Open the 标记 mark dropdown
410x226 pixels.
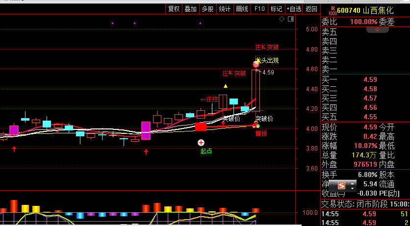tap(276, 9)
